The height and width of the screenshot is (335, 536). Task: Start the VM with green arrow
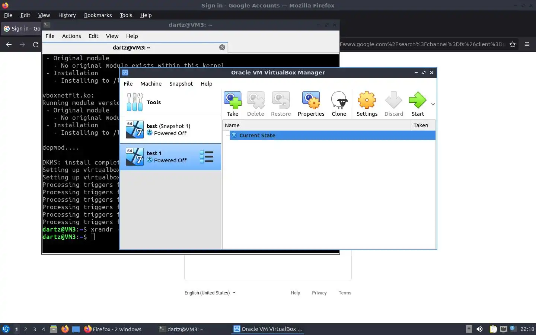[418, 104]
